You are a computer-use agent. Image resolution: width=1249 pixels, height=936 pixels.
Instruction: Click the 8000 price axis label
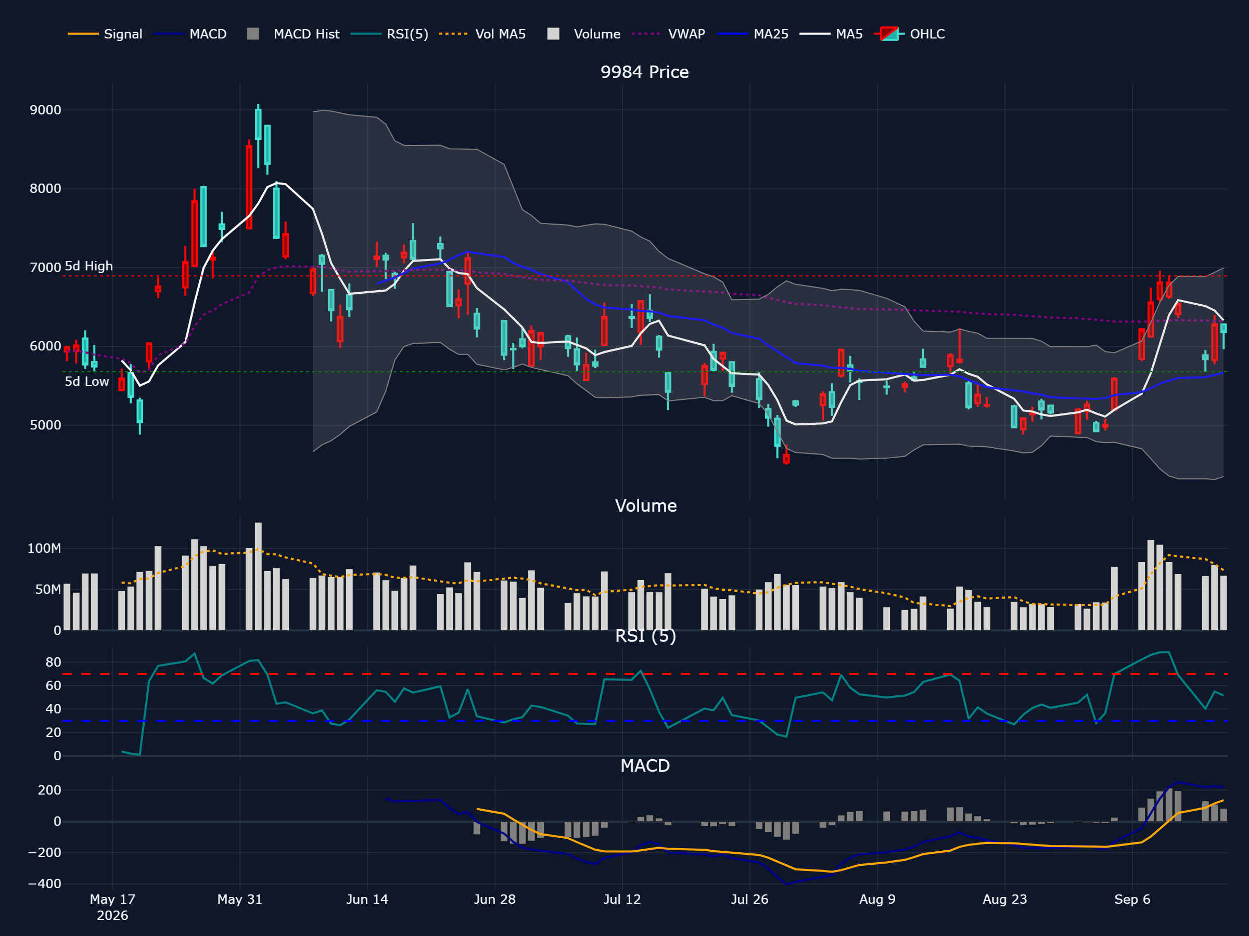(x=45, y=188)
